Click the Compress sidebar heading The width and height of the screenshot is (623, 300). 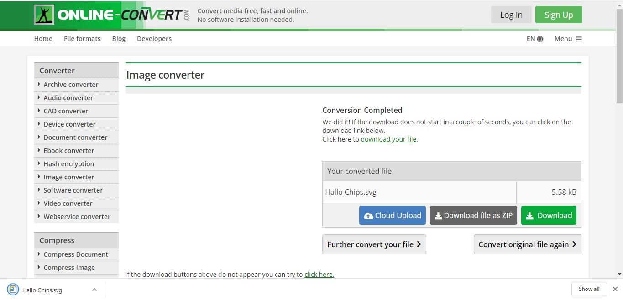[76, 240]
